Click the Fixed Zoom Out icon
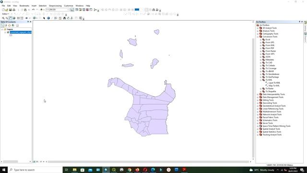Screen dimensions: 307x173 [22, 18]
